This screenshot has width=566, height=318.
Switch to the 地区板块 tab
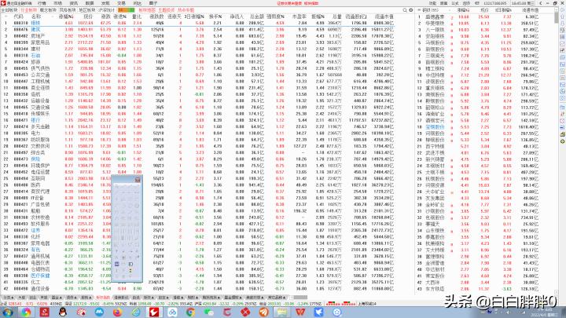87,10
